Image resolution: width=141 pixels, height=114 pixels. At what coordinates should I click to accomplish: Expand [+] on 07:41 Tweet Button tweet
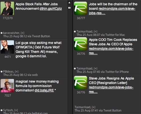(93, 107)
